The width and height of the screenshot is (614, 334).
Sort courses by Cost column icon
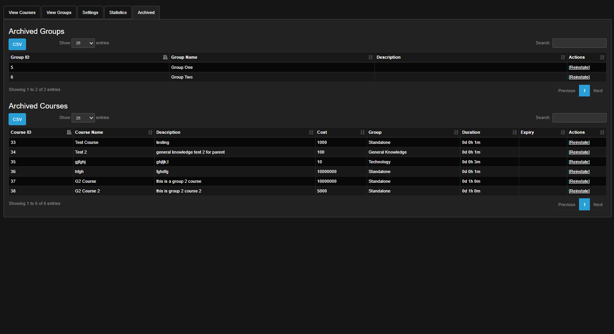tap(362, 132)
